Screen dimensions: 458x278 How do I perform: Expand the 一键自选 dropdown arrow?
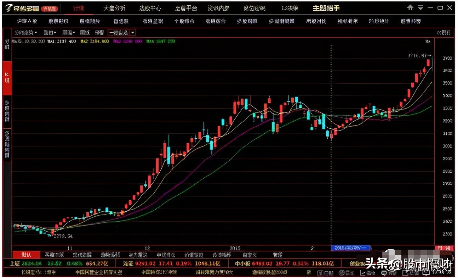(x=133, y=33)
